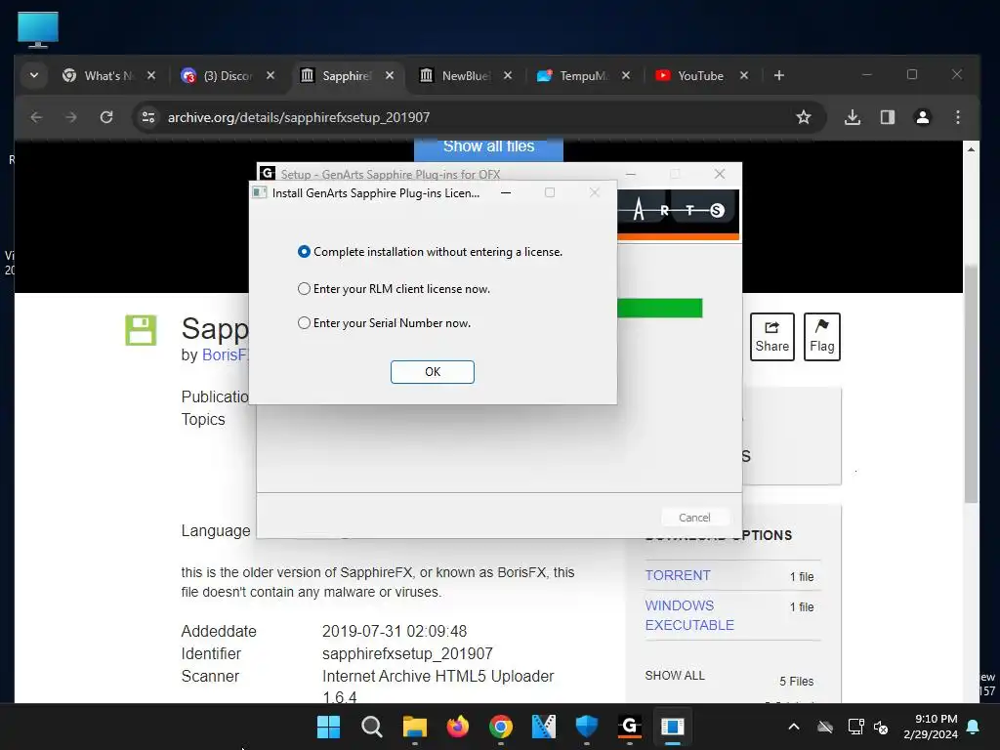This screenshot has width=1000, height=750.
Task: Click OK in the license dialog
Action: (433, 372)
